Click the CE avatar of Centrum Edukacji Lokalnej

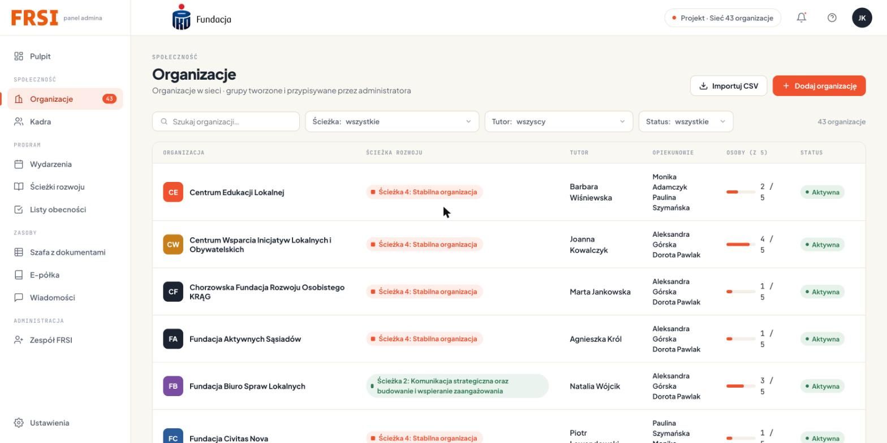pos(173,192)
